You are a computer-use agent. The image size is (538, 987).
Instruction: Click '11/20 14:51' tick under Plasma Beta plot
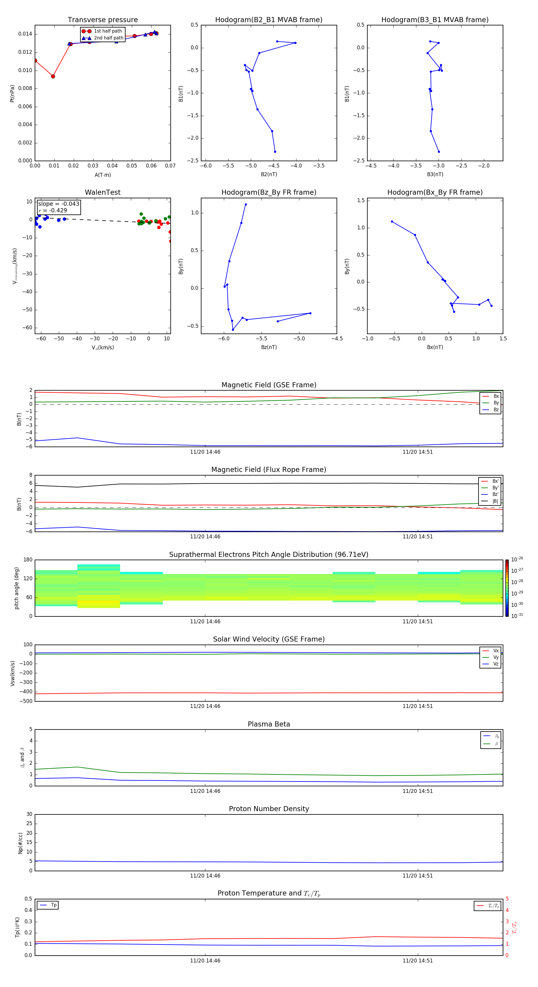pyautogui.click(x=418, y=791)
